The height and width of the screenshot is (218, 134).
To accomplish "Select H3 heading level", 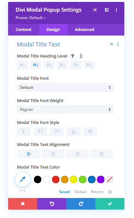I will (49, 65).
